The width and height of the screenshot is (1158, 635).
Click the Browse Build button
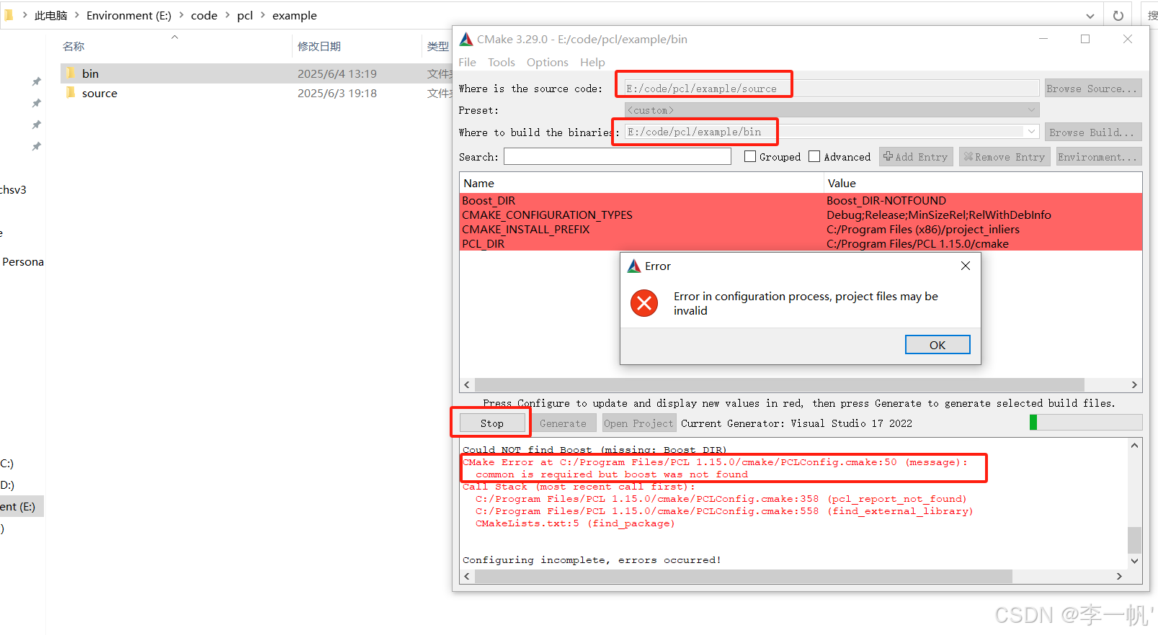click(x=1092, y=132)
